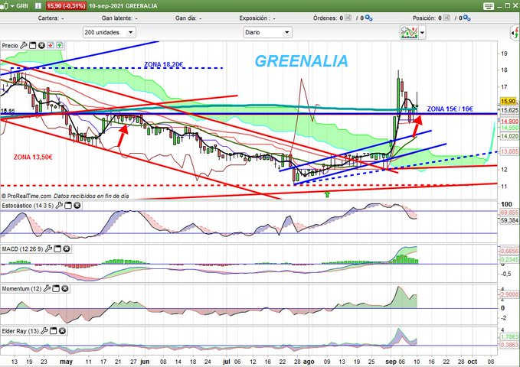
Task: Click the GRN ticker symbol in title bar
Action: [22, 6]
